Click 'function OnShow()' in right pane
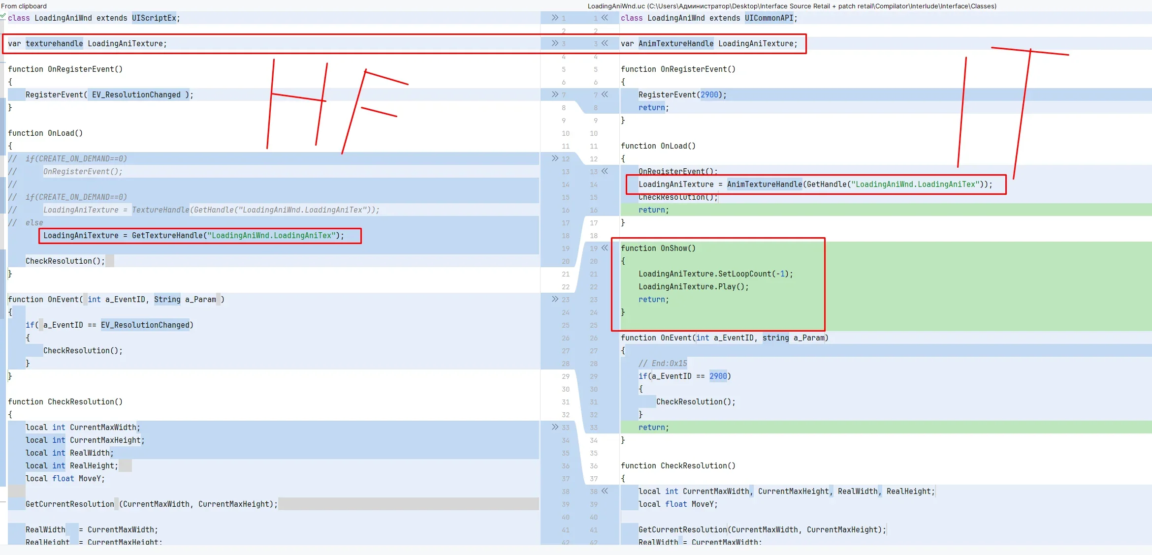1152x555 pixels. coord(658,248)
